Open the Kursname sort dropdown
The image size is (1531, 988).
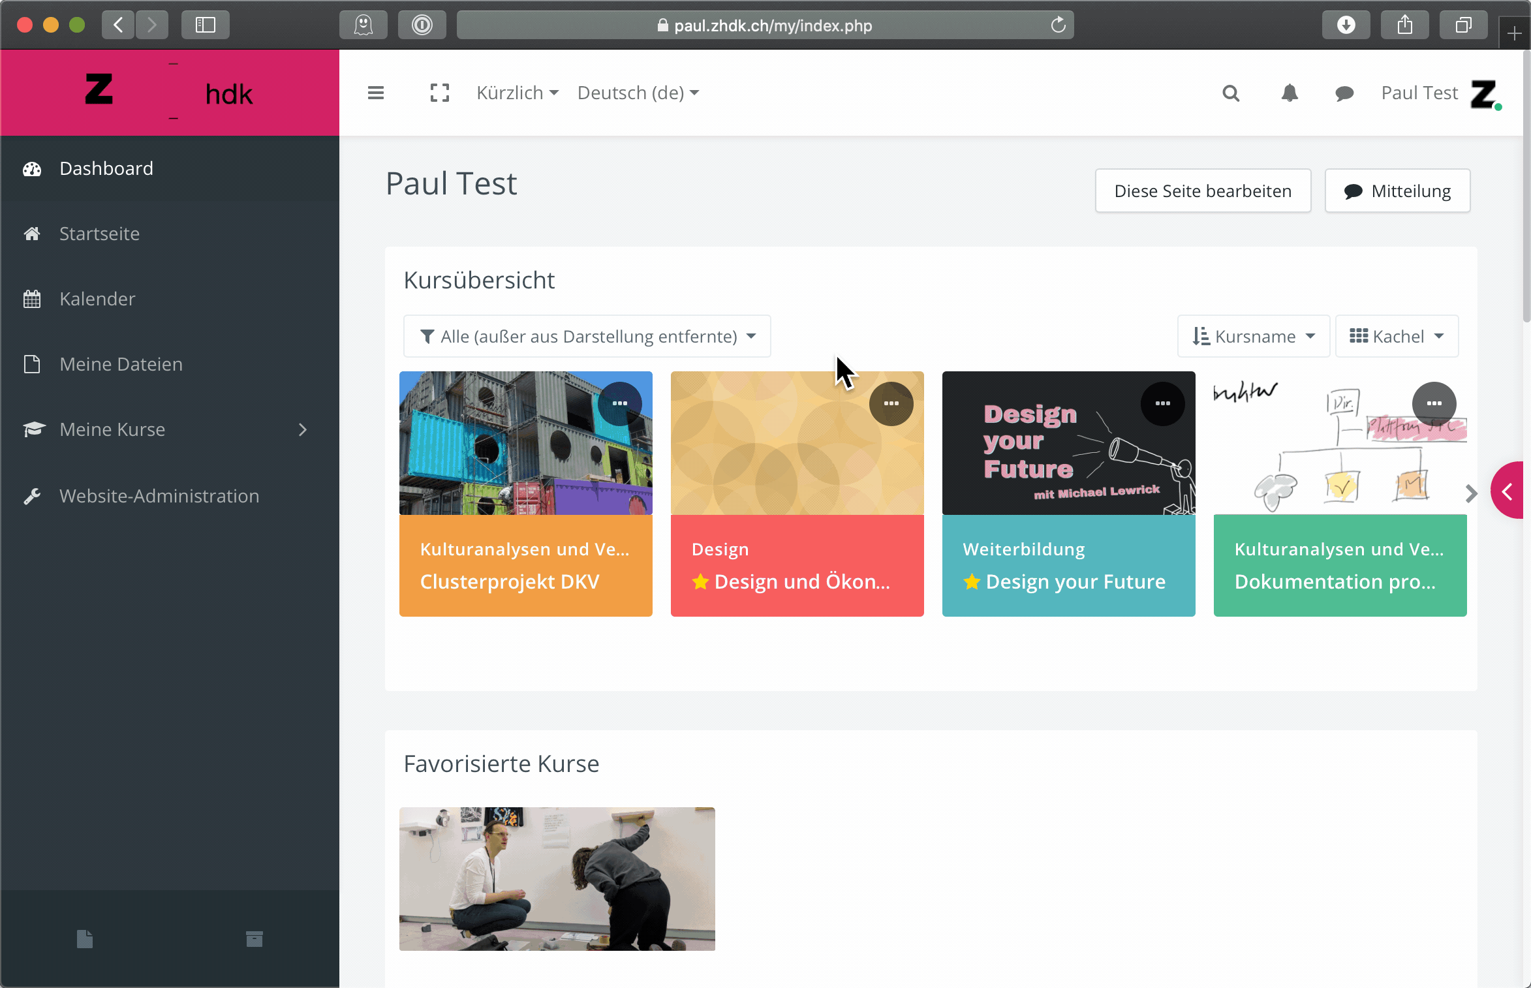pos(1253,337)
